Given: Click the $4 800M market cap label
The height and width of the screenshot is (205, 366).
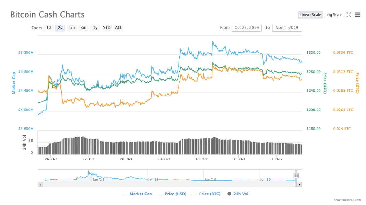Looking at the screenshot, I should [x=26, y=72].
